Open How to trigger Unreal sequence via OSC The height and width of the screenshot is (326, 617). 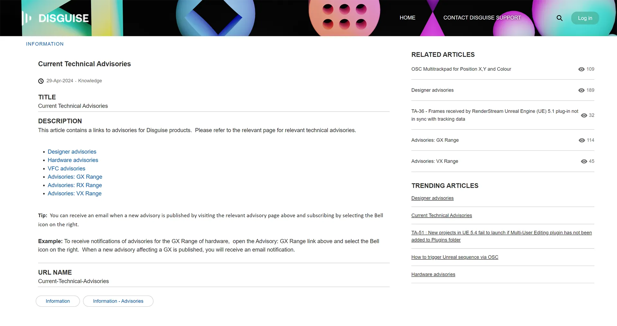(455, 257)
